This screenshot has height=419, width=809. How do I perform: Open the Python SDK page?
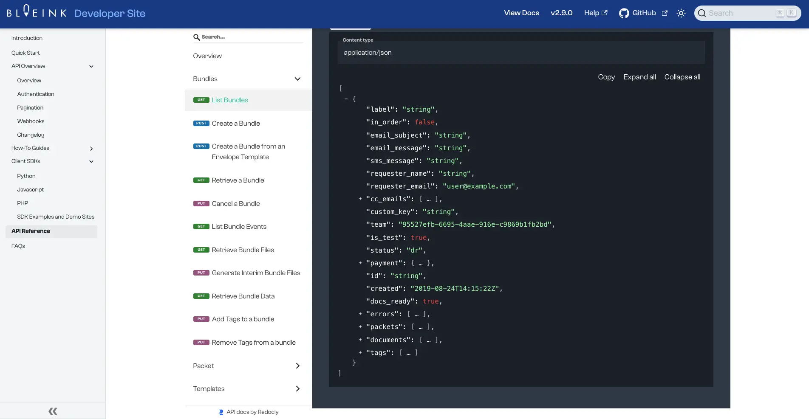26,176
